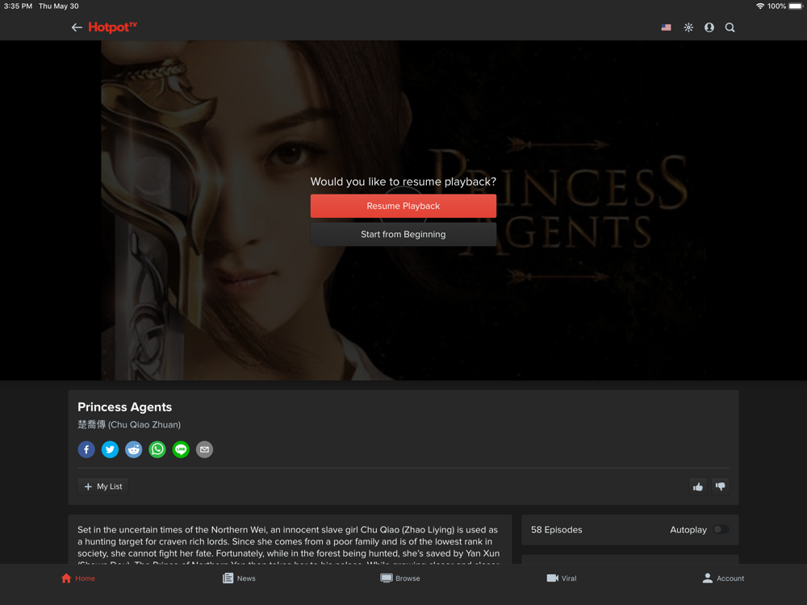
Task: Click the show synopsis paragraph
Action: coord(289,544)
